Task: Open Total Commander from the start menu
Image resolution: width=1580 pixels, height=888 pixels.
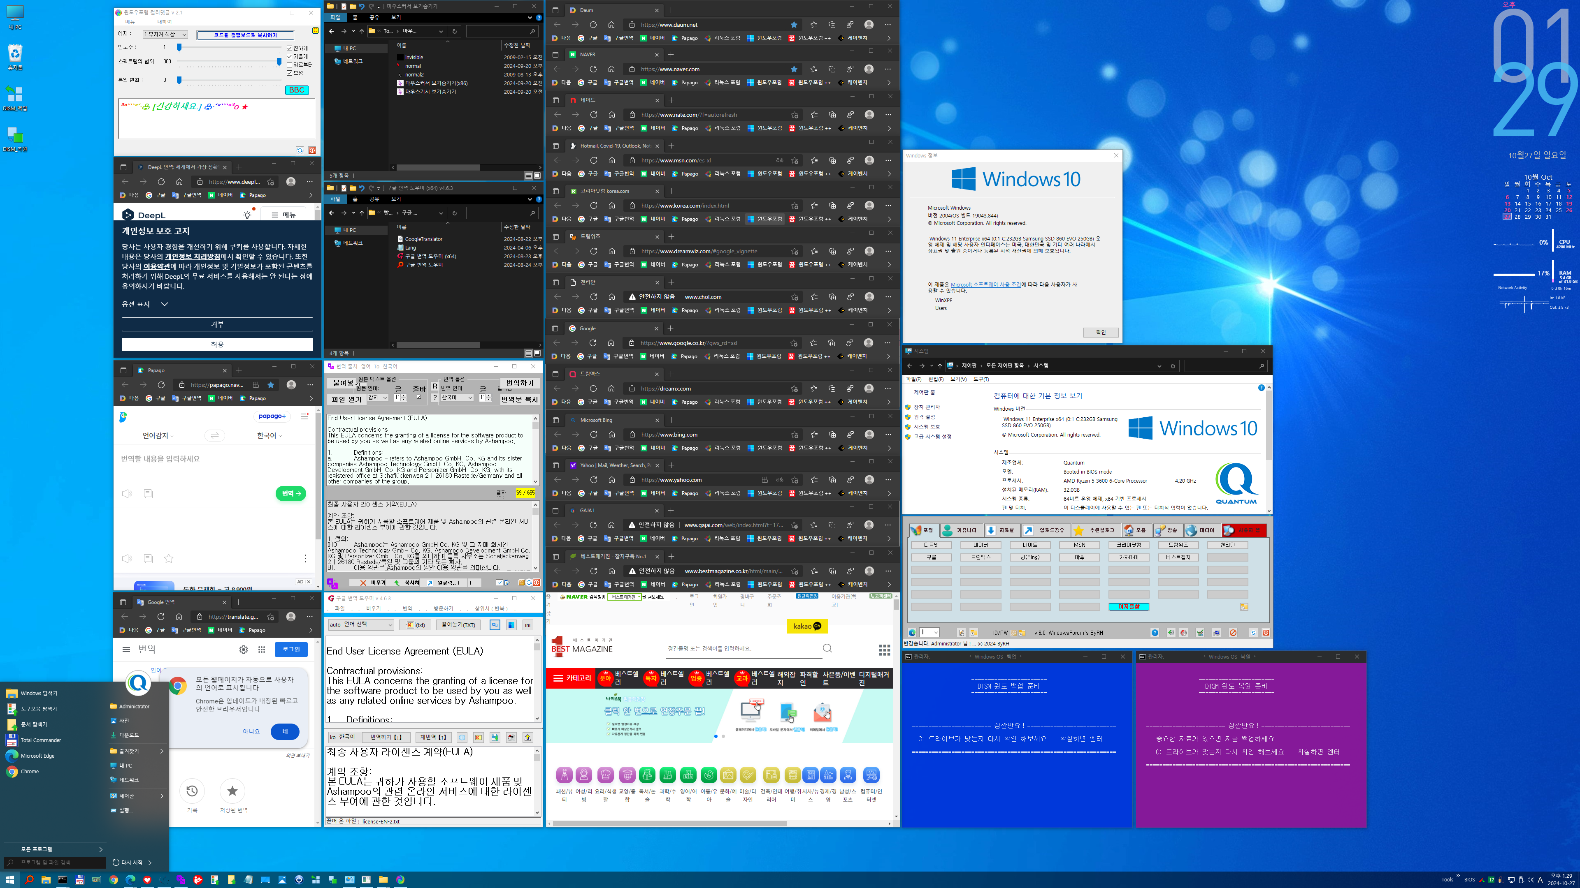Action: (x=40, y=740)
